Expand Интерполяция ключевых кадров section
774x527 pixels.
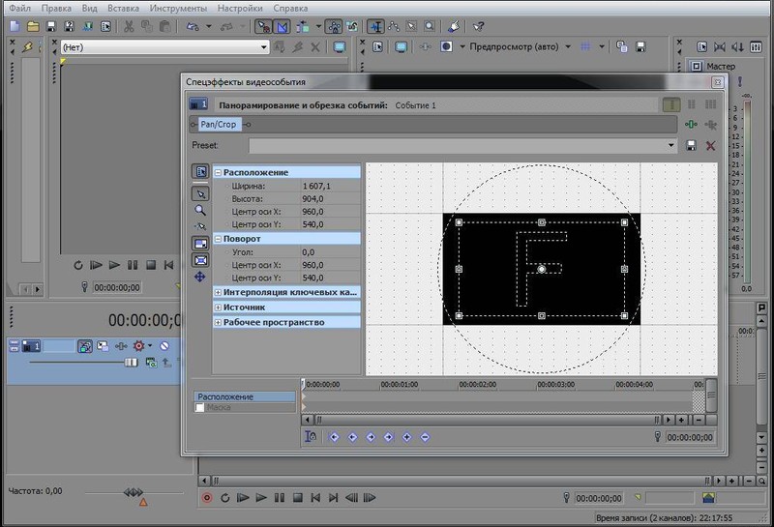(218, 293)
